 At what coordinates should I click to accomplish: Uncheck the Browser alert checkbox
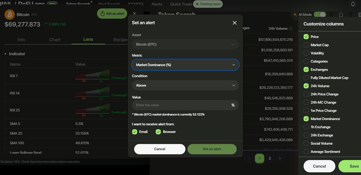158,132
